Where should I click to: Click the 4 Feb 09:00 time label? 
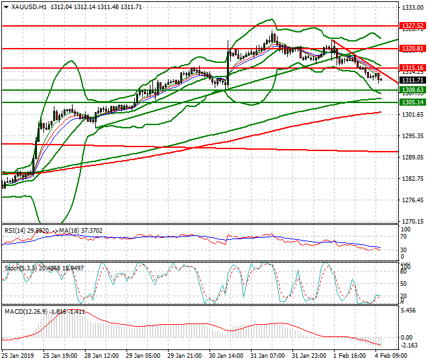(x=391, y=356)
